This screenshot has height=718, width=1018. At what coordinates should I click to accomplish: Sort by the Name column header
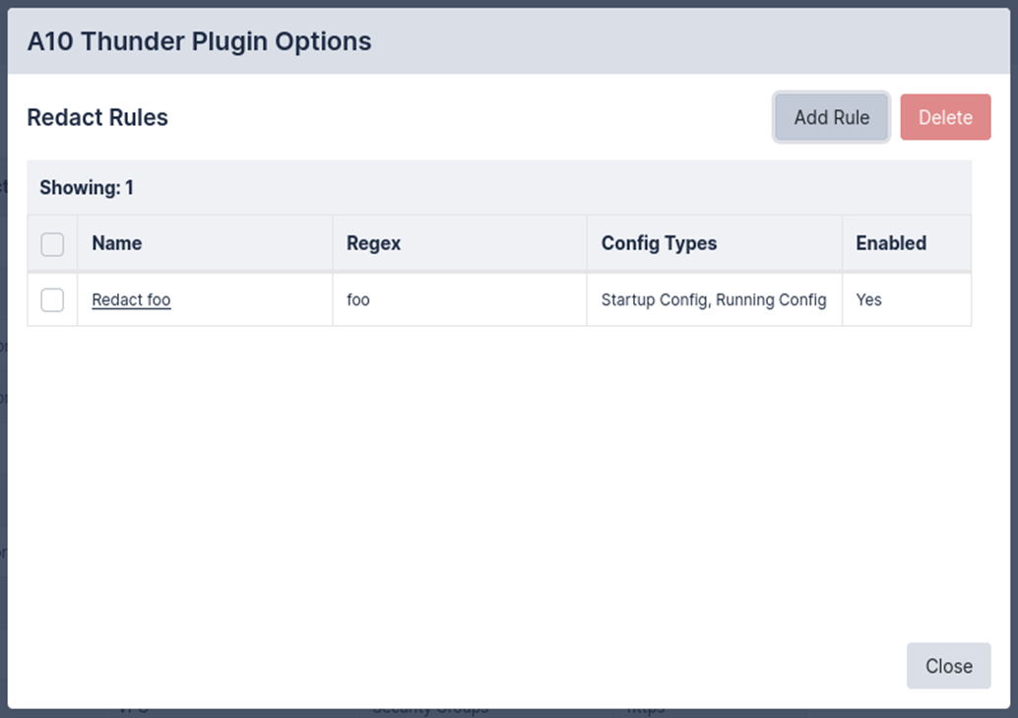tap(117, 243)
